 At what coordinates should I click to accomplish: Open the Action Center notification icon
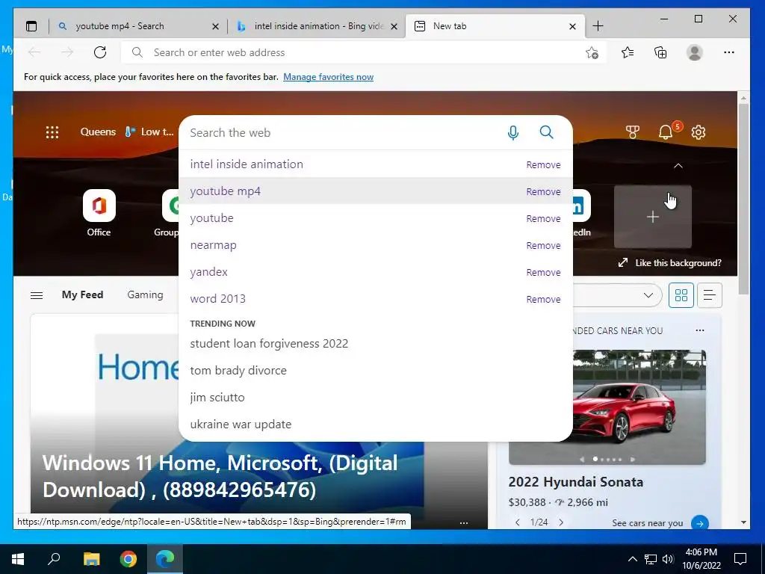click(740, 559)
